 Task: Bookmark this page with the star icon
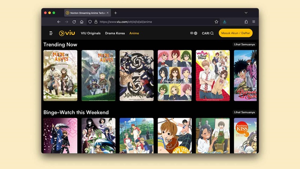pyautogui.click(x=216, y=22)
